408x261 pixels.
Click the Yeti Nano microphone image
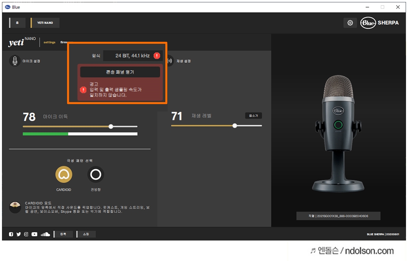pyautogui.click(x=338, y=134)
